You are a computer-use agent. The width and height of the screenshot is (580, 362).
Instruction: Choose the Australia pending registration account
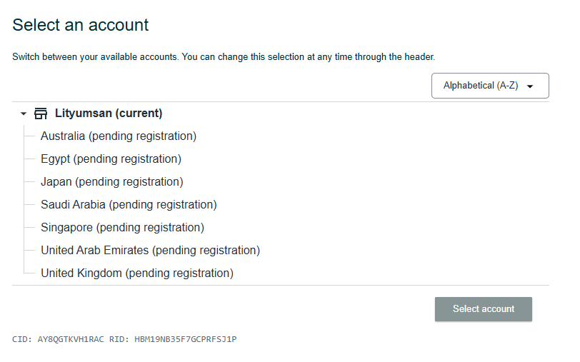[x=119, y=136]
